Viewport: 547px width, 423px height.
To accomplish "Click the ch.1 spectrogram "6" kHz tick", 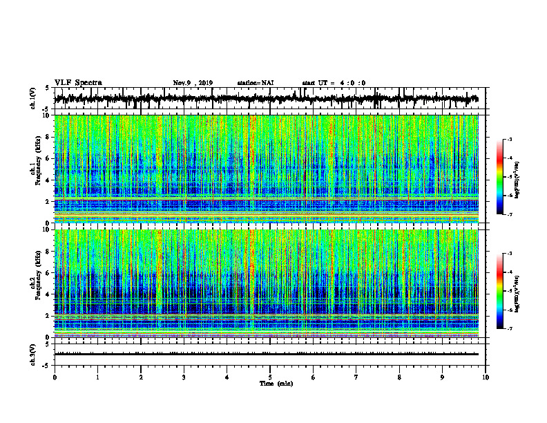I will [x=48, y=158].
